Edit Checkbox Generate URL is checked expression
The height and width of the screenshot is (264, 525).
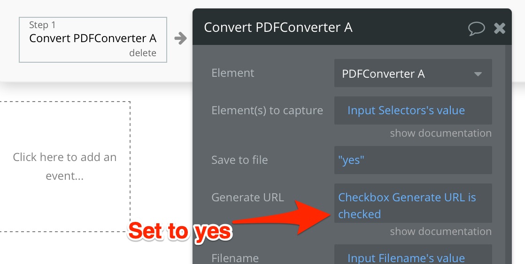(413, 203)
